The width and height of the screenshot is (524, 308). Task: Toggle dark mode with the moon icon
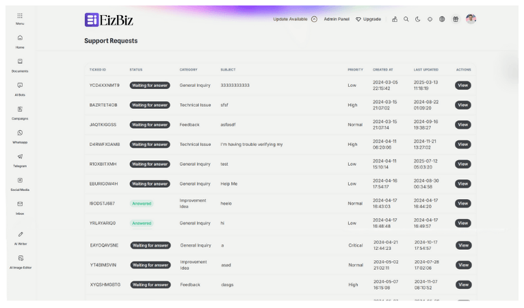tap(418, 19)
